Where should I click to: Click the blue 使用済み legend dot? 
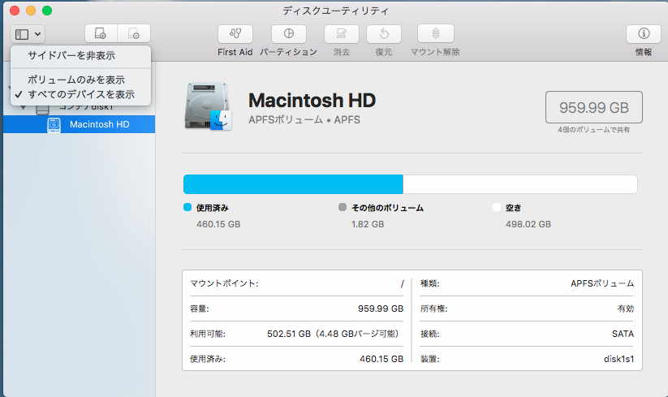(x=187, y=207)
